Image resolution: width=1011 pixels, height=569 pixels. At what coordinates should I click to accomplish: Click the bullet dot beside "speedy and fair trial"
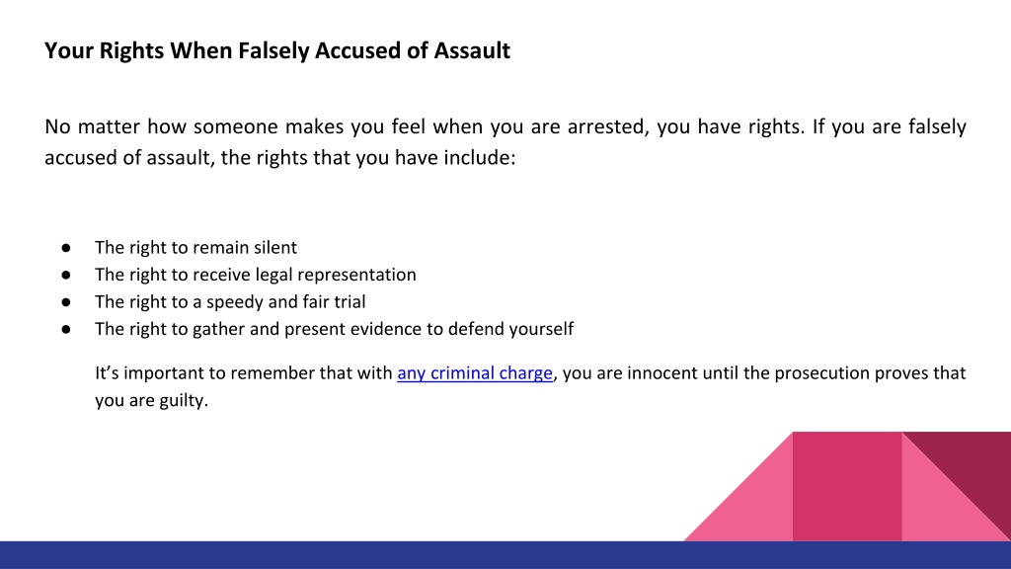click(66, 302)
